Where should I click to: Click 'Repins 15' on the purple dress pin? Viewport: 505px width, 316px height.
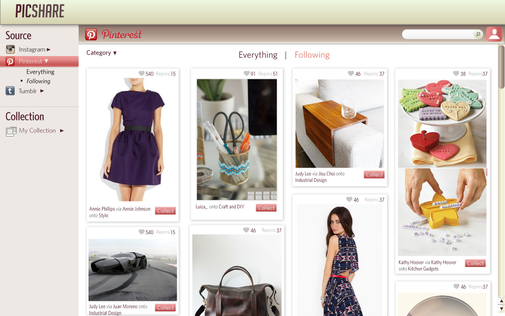coord(166,74)
